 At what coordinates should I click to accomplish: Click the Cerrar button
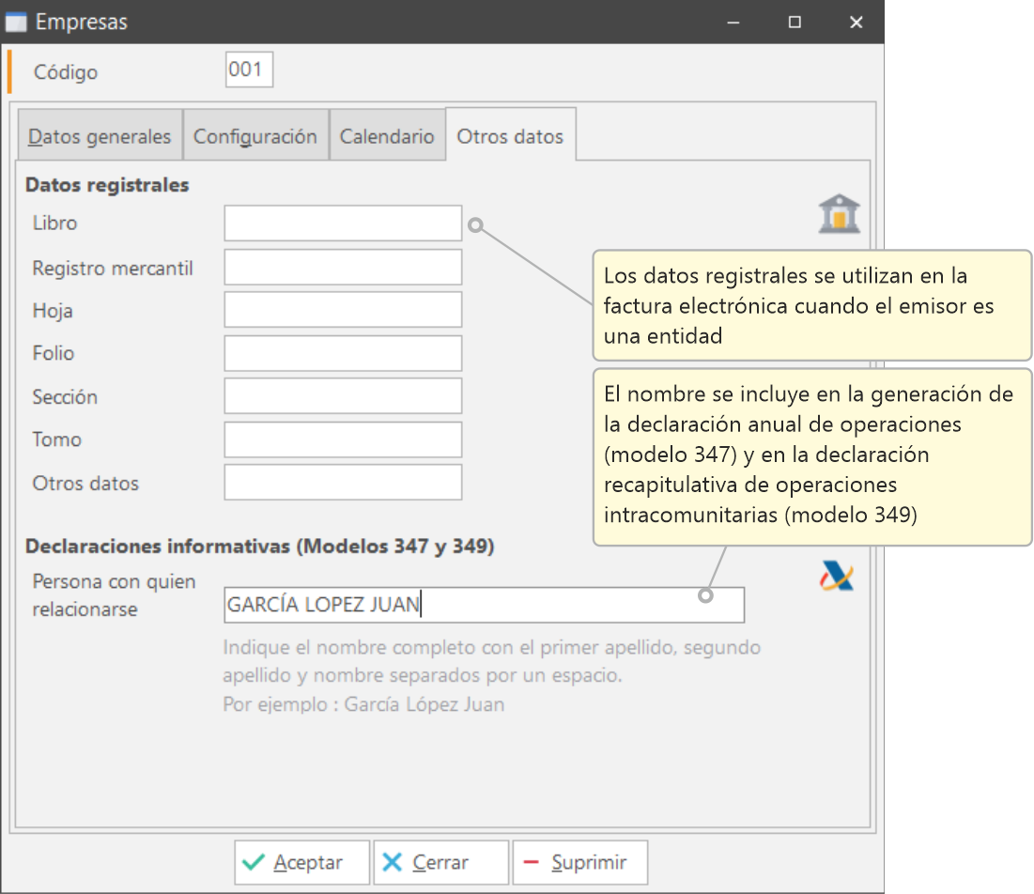(440, 862)
